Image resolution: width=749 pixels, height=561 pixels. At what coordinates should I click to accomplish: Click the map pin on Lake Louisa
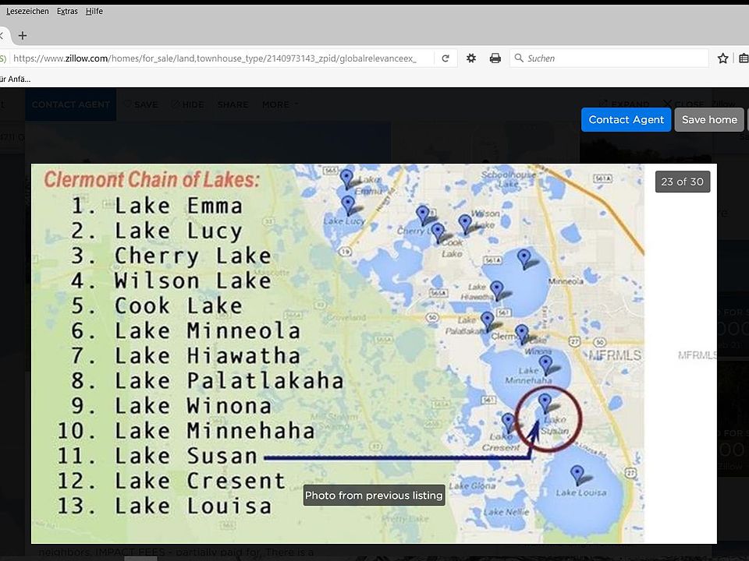(577, 475)
